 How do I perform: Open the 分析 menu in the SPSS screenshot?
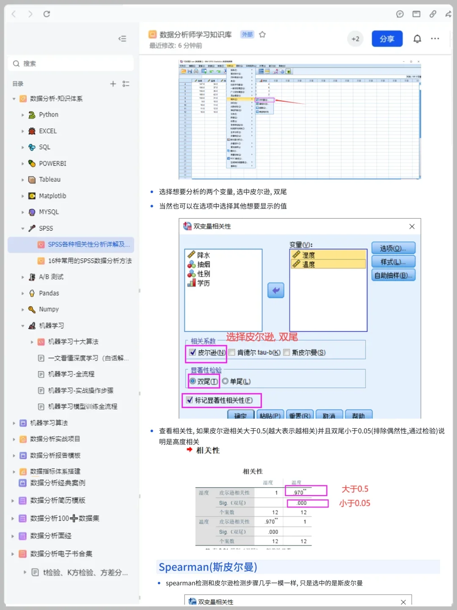coord(231,66)
